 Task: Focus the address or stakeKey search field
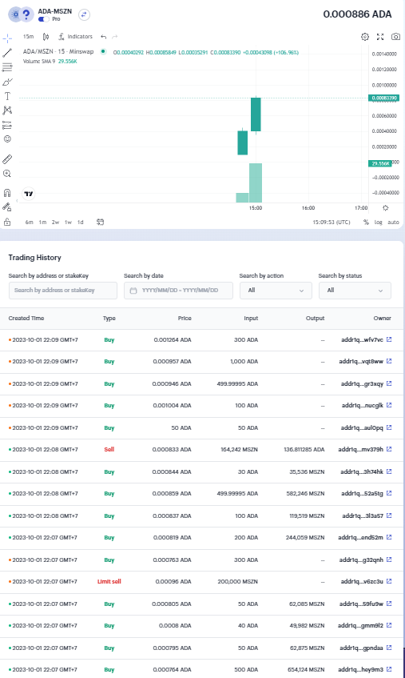[x=63, y=291]
